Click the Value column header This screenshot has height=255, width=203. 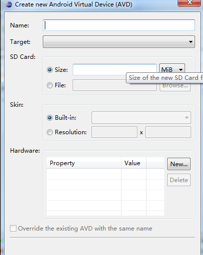coord(134,163)
